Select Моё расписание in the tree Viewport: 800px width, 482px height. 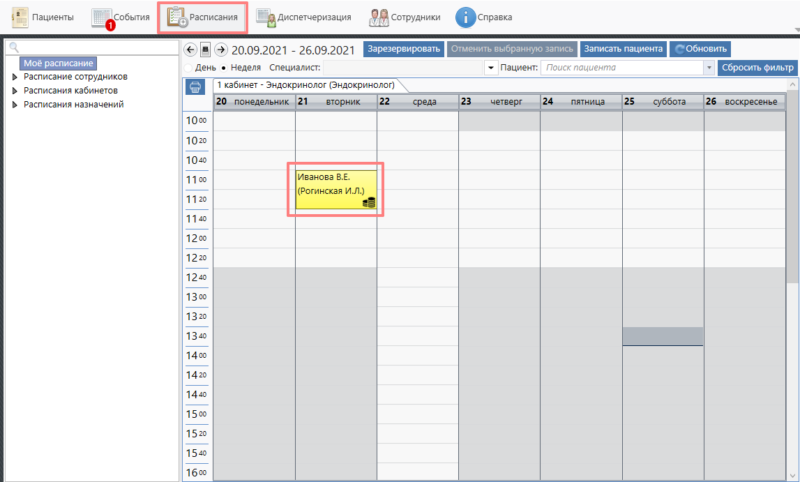(58, 63)
